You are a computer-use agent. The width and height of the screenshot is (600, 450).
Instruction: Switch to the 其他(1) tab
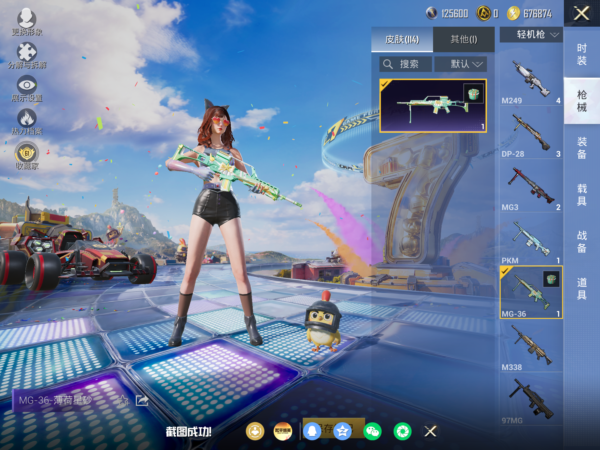pos(464,39)
